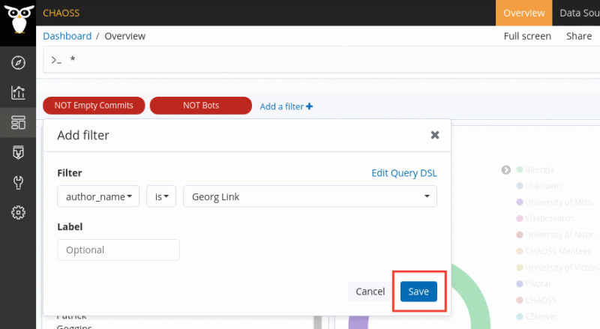Viewport: 600px width, 329px height.
Task: Open the 'is' operator dropdown
Action: tap(161, 196)
